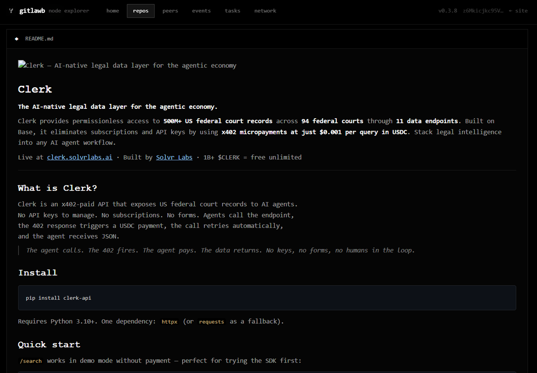Click the httpx inline code
Screen dimensions: 537x373
click(x=170, y=322)
